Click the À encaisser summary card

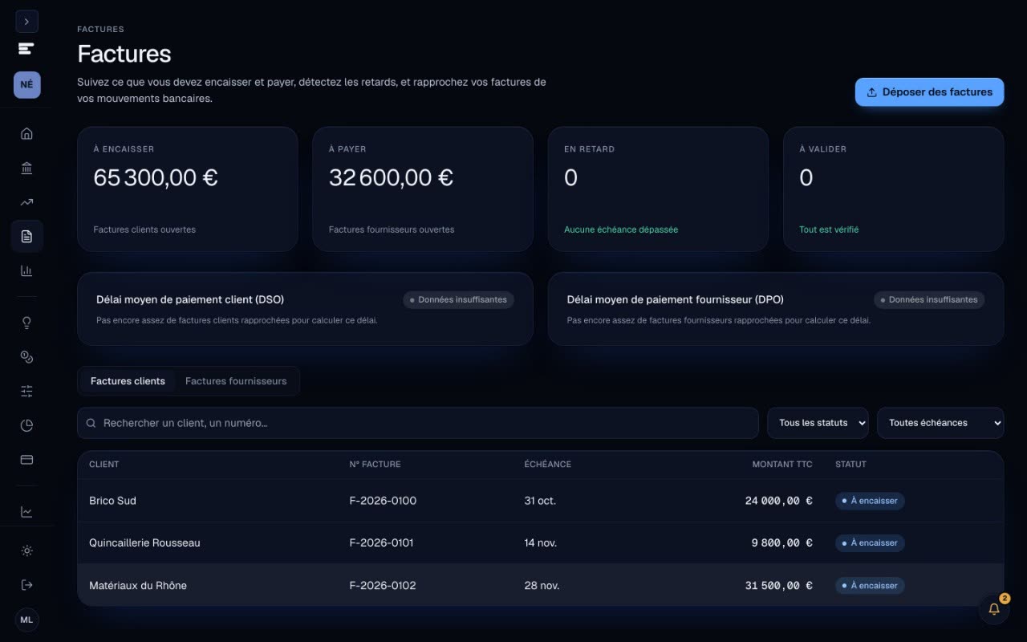[188, 189]
